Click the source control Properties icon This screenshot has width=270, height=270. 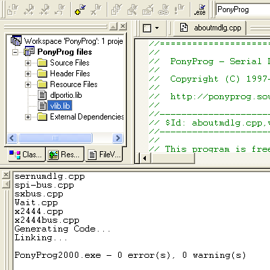coord(148,9)
